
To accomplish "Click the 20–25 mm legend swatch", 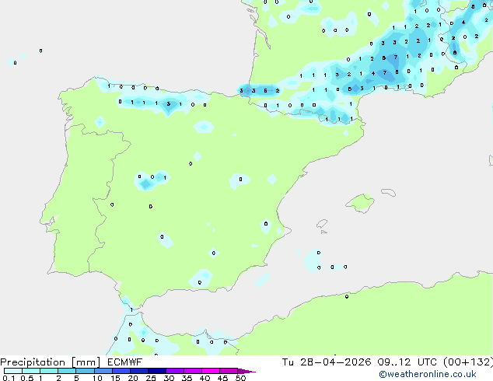I will [x=139, y=371].
